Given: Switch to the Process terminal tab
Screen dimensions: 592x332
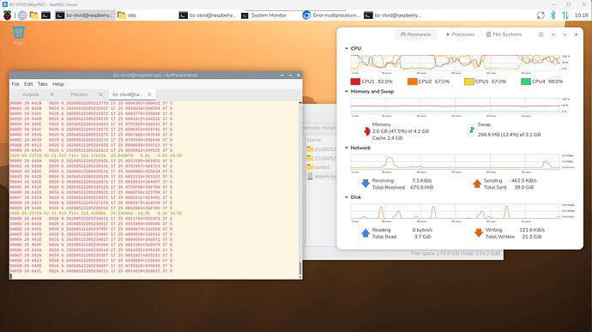Looking at the screenshot, I should tap(79, 94).
